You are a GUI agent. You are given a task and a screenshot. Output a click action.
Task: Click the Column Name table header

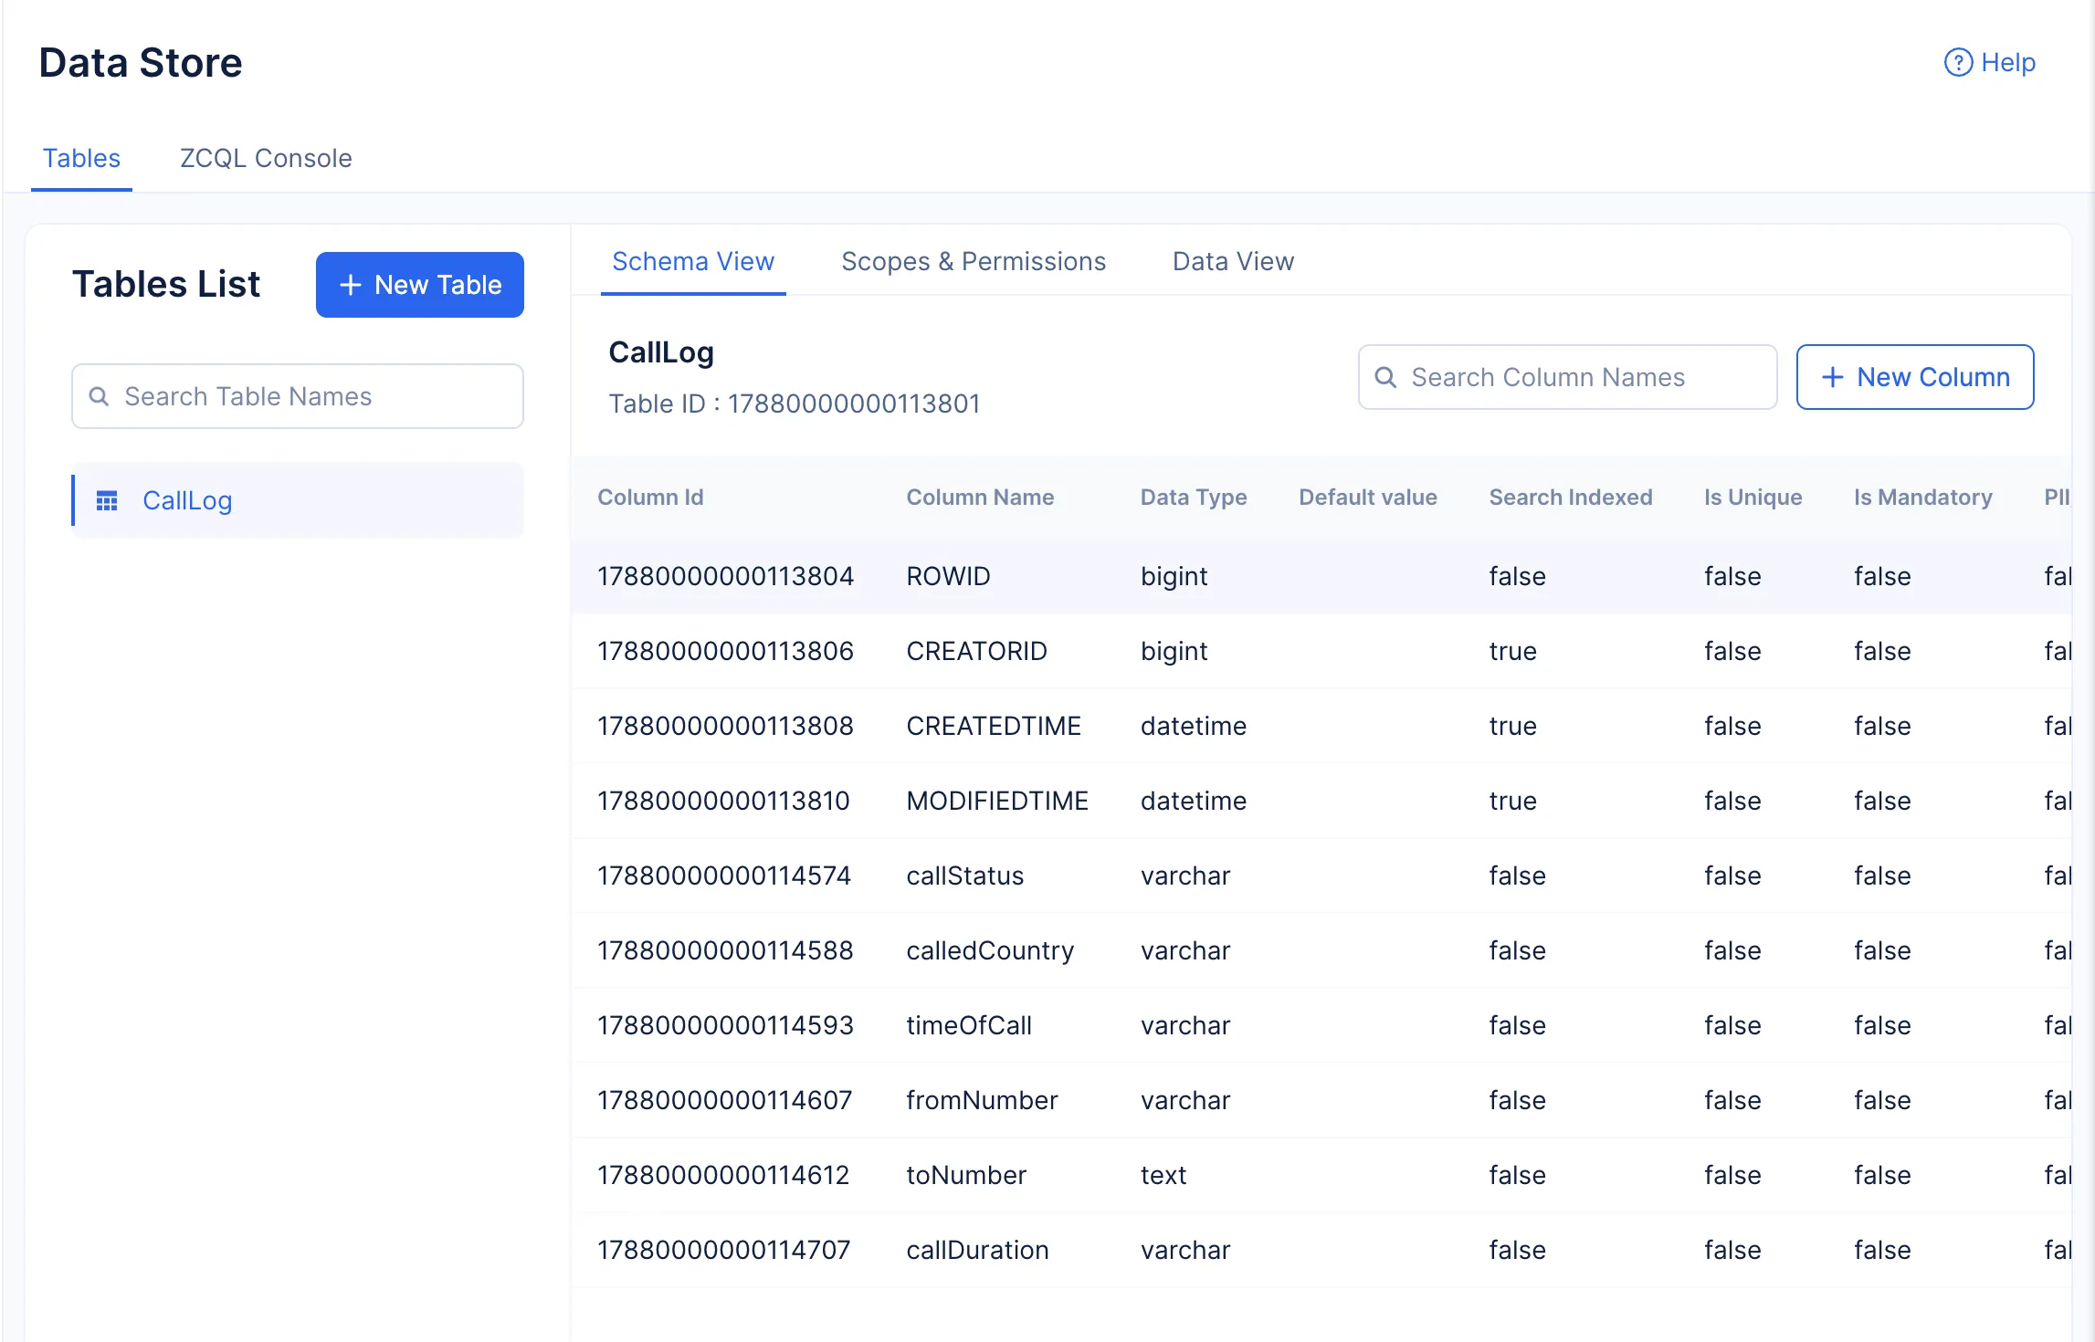tap(979, 498)
